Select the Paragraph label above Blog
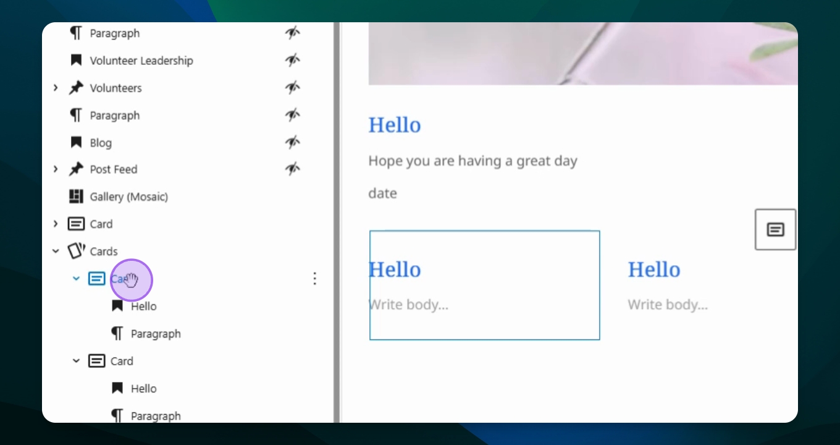Screen dimensions: 840x445 115,116
